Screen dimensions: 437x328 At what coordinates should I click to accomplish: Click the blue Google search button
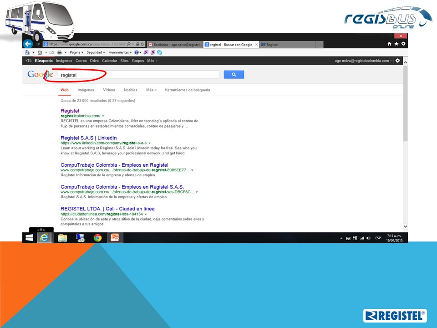(234, 74)
